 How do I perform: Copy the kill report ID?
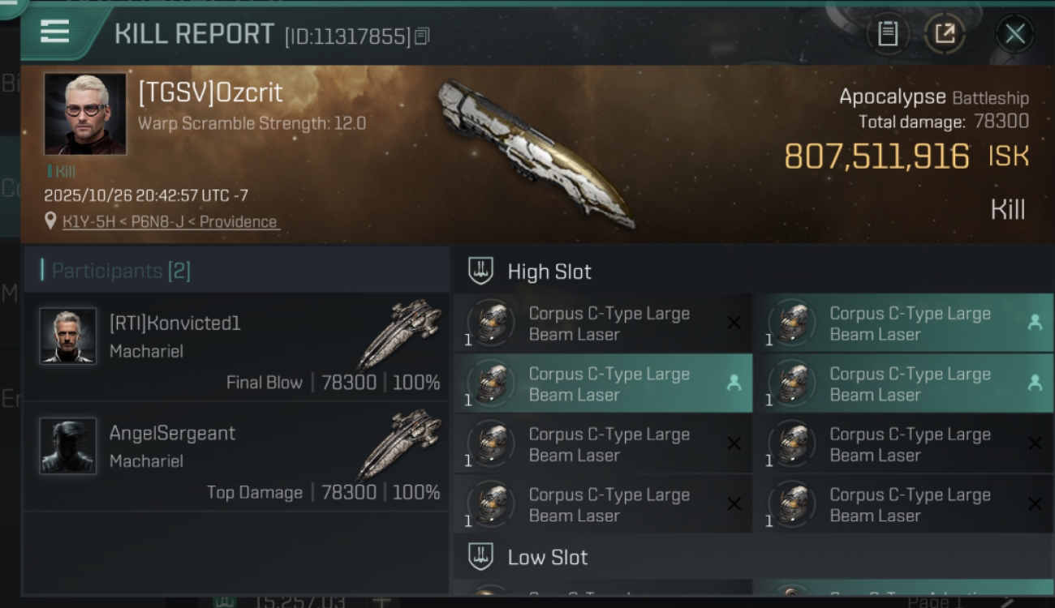point(422,36)
